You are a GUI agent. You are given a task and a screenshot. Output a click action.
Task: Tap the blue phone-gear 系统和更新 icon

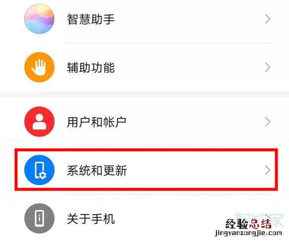[x=39, y=170]
